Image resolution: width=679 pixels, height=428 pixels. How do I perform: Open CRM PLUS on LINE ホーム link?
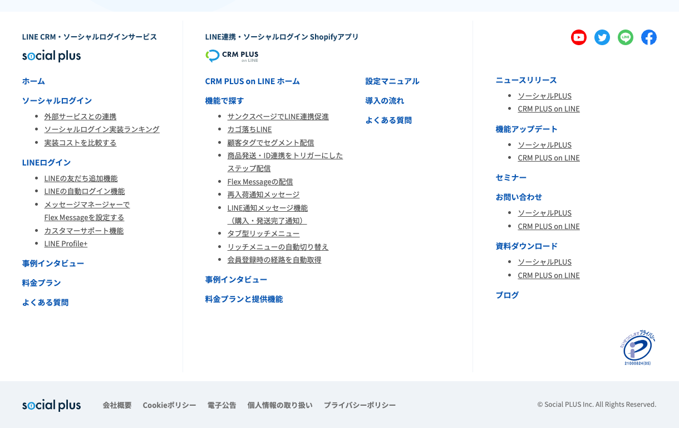[x=252, y=81]
